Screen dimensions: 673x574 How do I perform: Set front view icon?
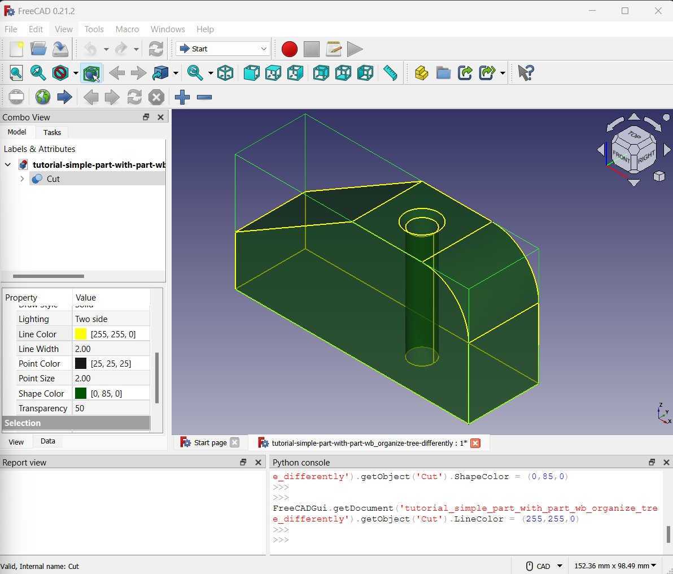click(x=251, y=73)
